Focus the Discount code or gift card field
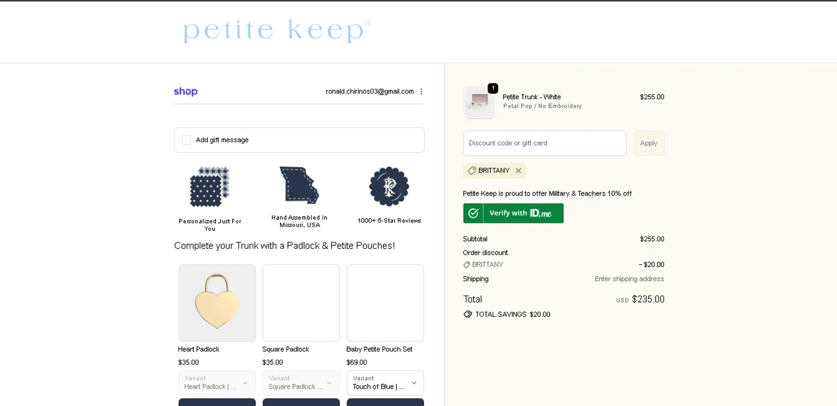The height and width of the screenshot is (406, 837). [545, 143]
